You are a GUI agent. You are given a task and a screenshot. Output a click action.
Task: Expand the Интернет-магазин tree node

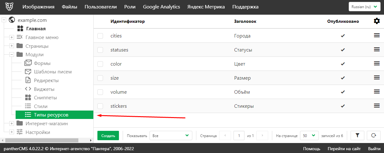point(12,124)
